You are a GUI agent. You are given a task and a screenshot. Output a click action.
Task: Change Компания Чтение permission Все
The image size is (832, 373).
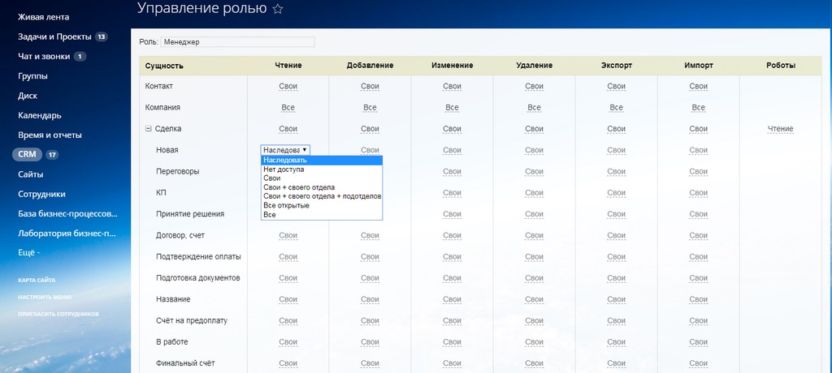pyautogui.click(x=288, y=108)
